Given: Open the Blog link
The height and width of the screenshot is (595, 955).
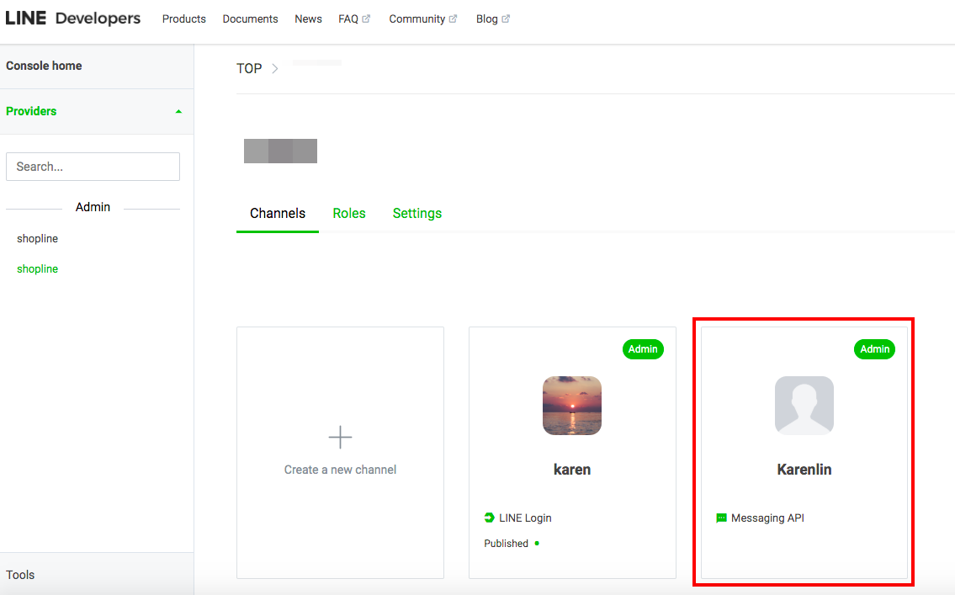Looking at the screenshot, I should coord(486,19).
